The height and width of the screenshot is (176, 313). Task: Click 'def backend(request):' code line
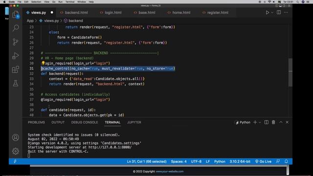pyautogui.click(x=62, y=74)
